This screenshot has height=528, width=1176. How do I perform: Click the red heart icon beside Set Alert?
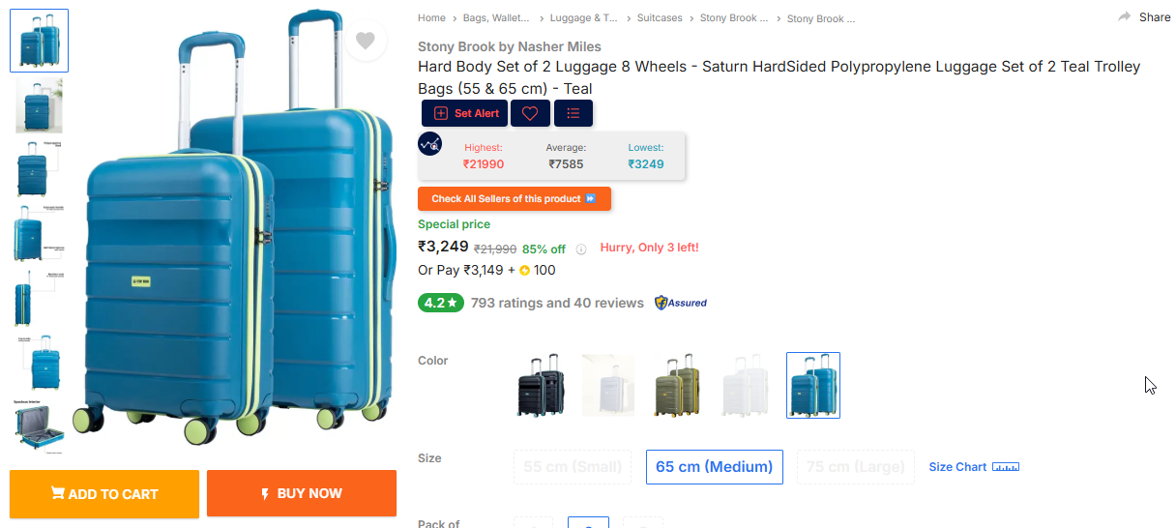(530, 113)
